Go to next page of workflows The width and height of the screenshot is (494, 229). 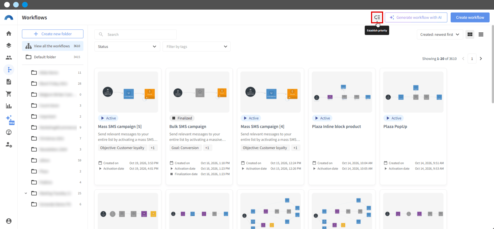tap(481, 59)
